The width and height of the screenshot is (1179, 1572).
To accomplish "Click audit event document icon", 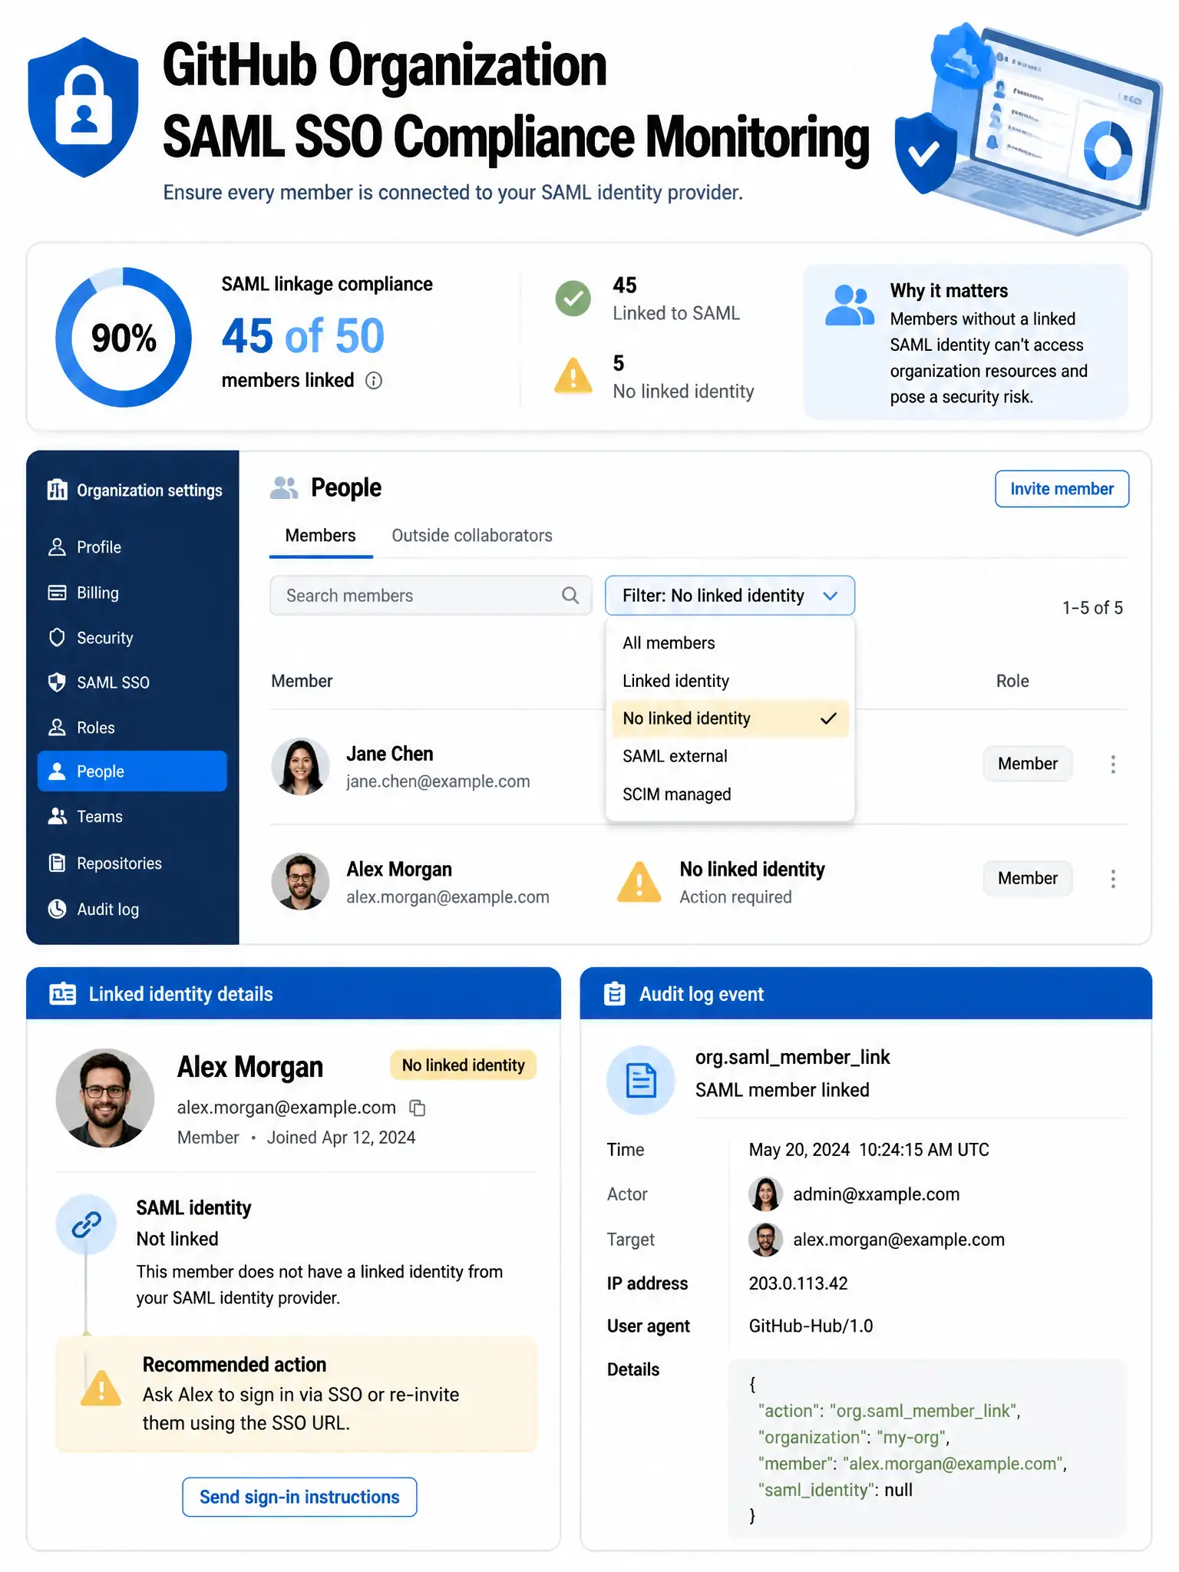I will click(641, 1080).
